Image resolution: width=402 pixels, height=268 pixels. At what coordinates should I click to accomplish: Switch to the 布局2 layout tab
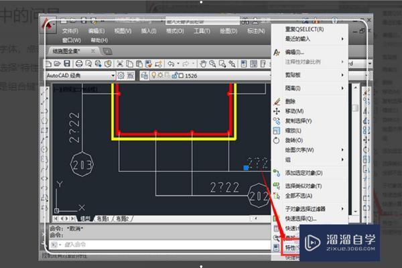(123, 219)
